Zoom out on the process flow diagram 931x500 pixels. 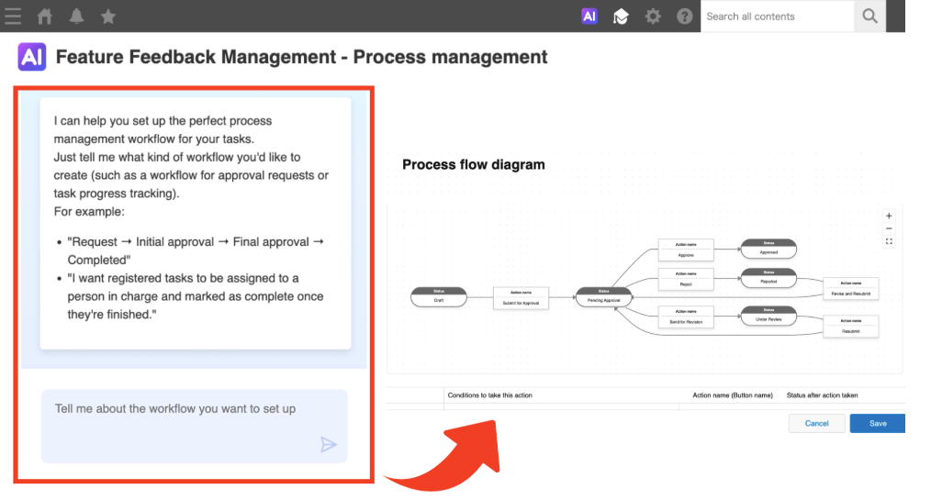click(889, 228)
